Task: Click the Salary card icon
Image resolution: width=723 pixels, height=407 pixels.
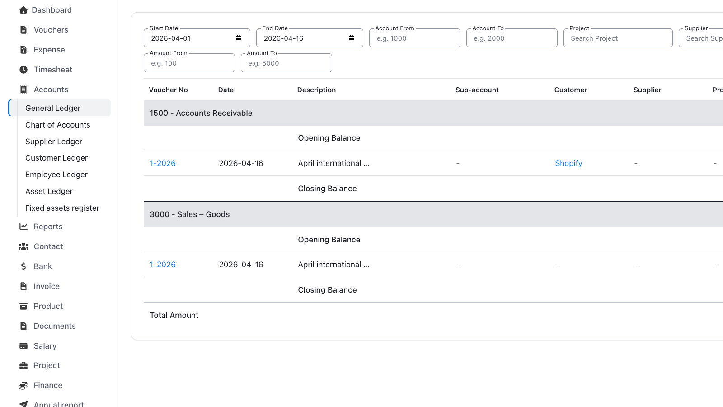Action: pos(23,346)
